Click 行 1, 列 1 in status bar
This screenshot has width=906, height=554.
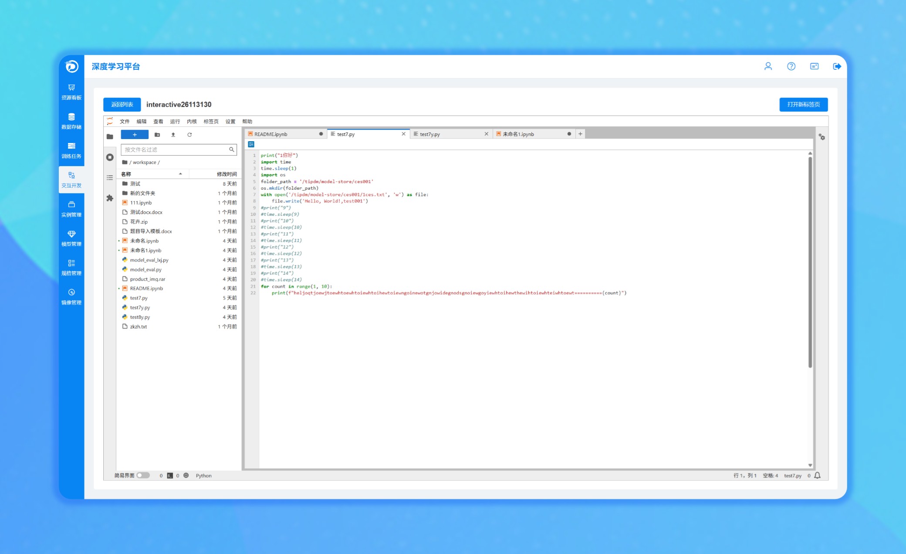point(745,476)
